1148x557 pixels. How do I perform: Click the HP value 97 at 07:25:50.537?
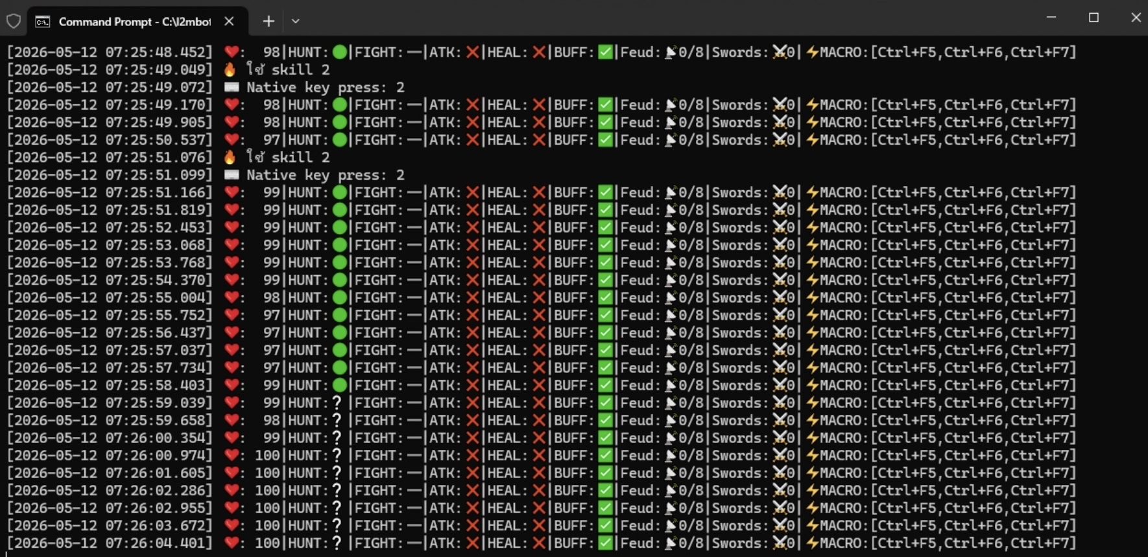(272, 139)
